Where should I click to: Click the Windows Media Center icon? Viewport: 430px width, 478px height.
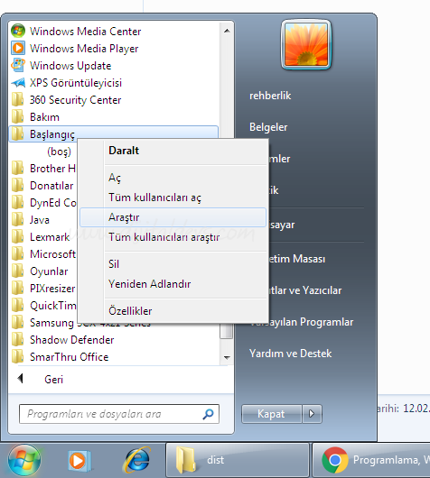[18, 31]
